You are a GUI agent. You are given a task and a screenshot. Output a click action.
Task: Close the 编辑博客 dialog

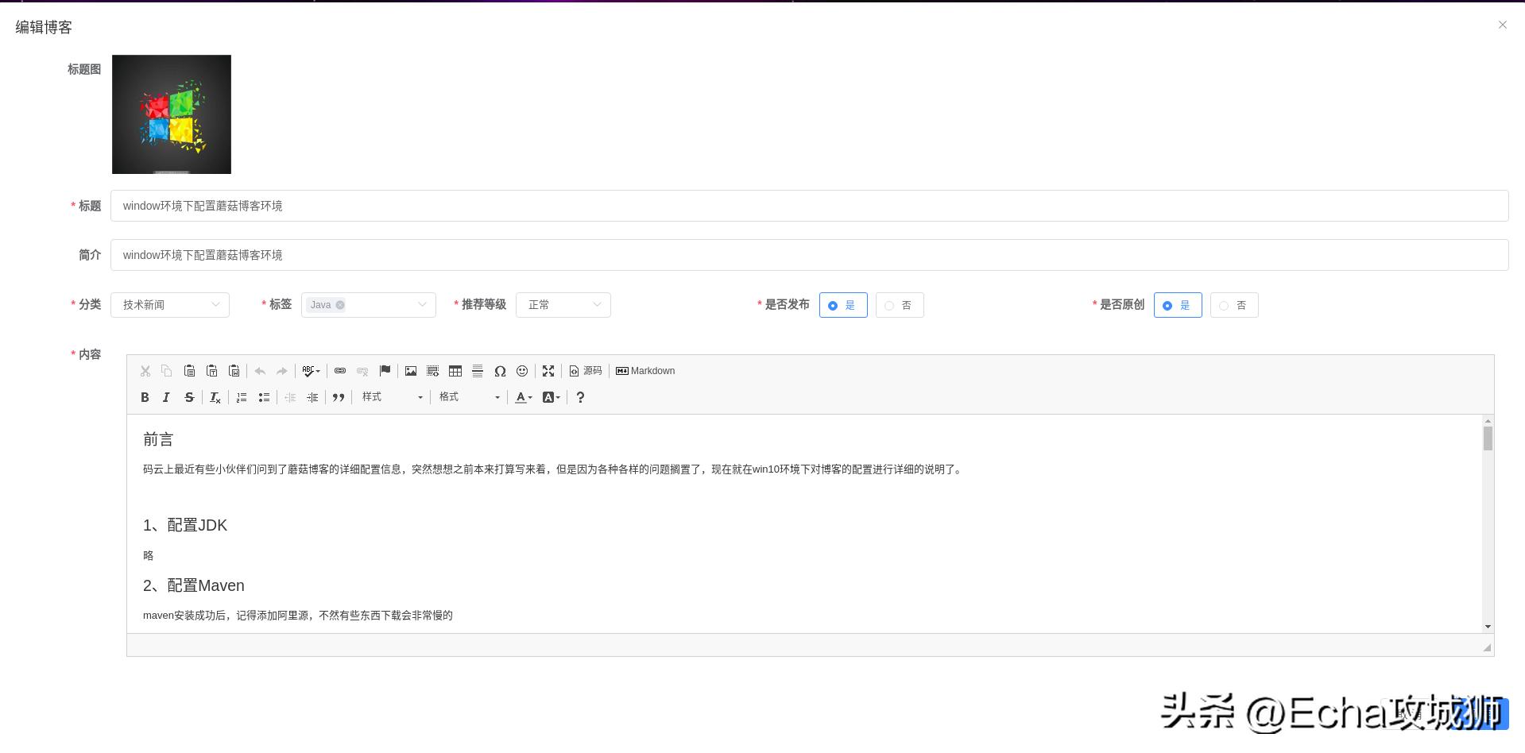tap(1502, 25)
